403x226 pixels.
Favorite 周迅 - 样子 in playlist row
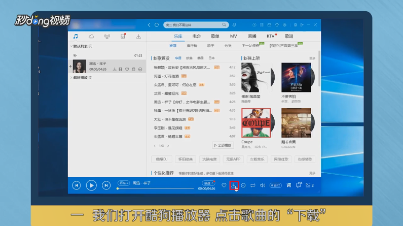[127, 69]
